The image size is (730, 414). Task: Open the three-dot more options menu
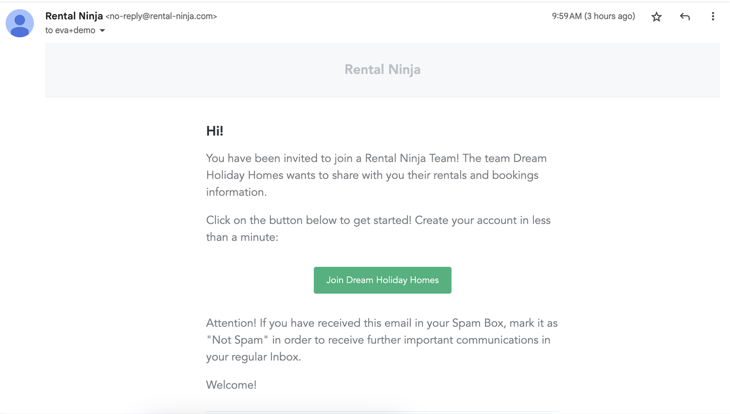pyautogui.click(x=712, y=17)
